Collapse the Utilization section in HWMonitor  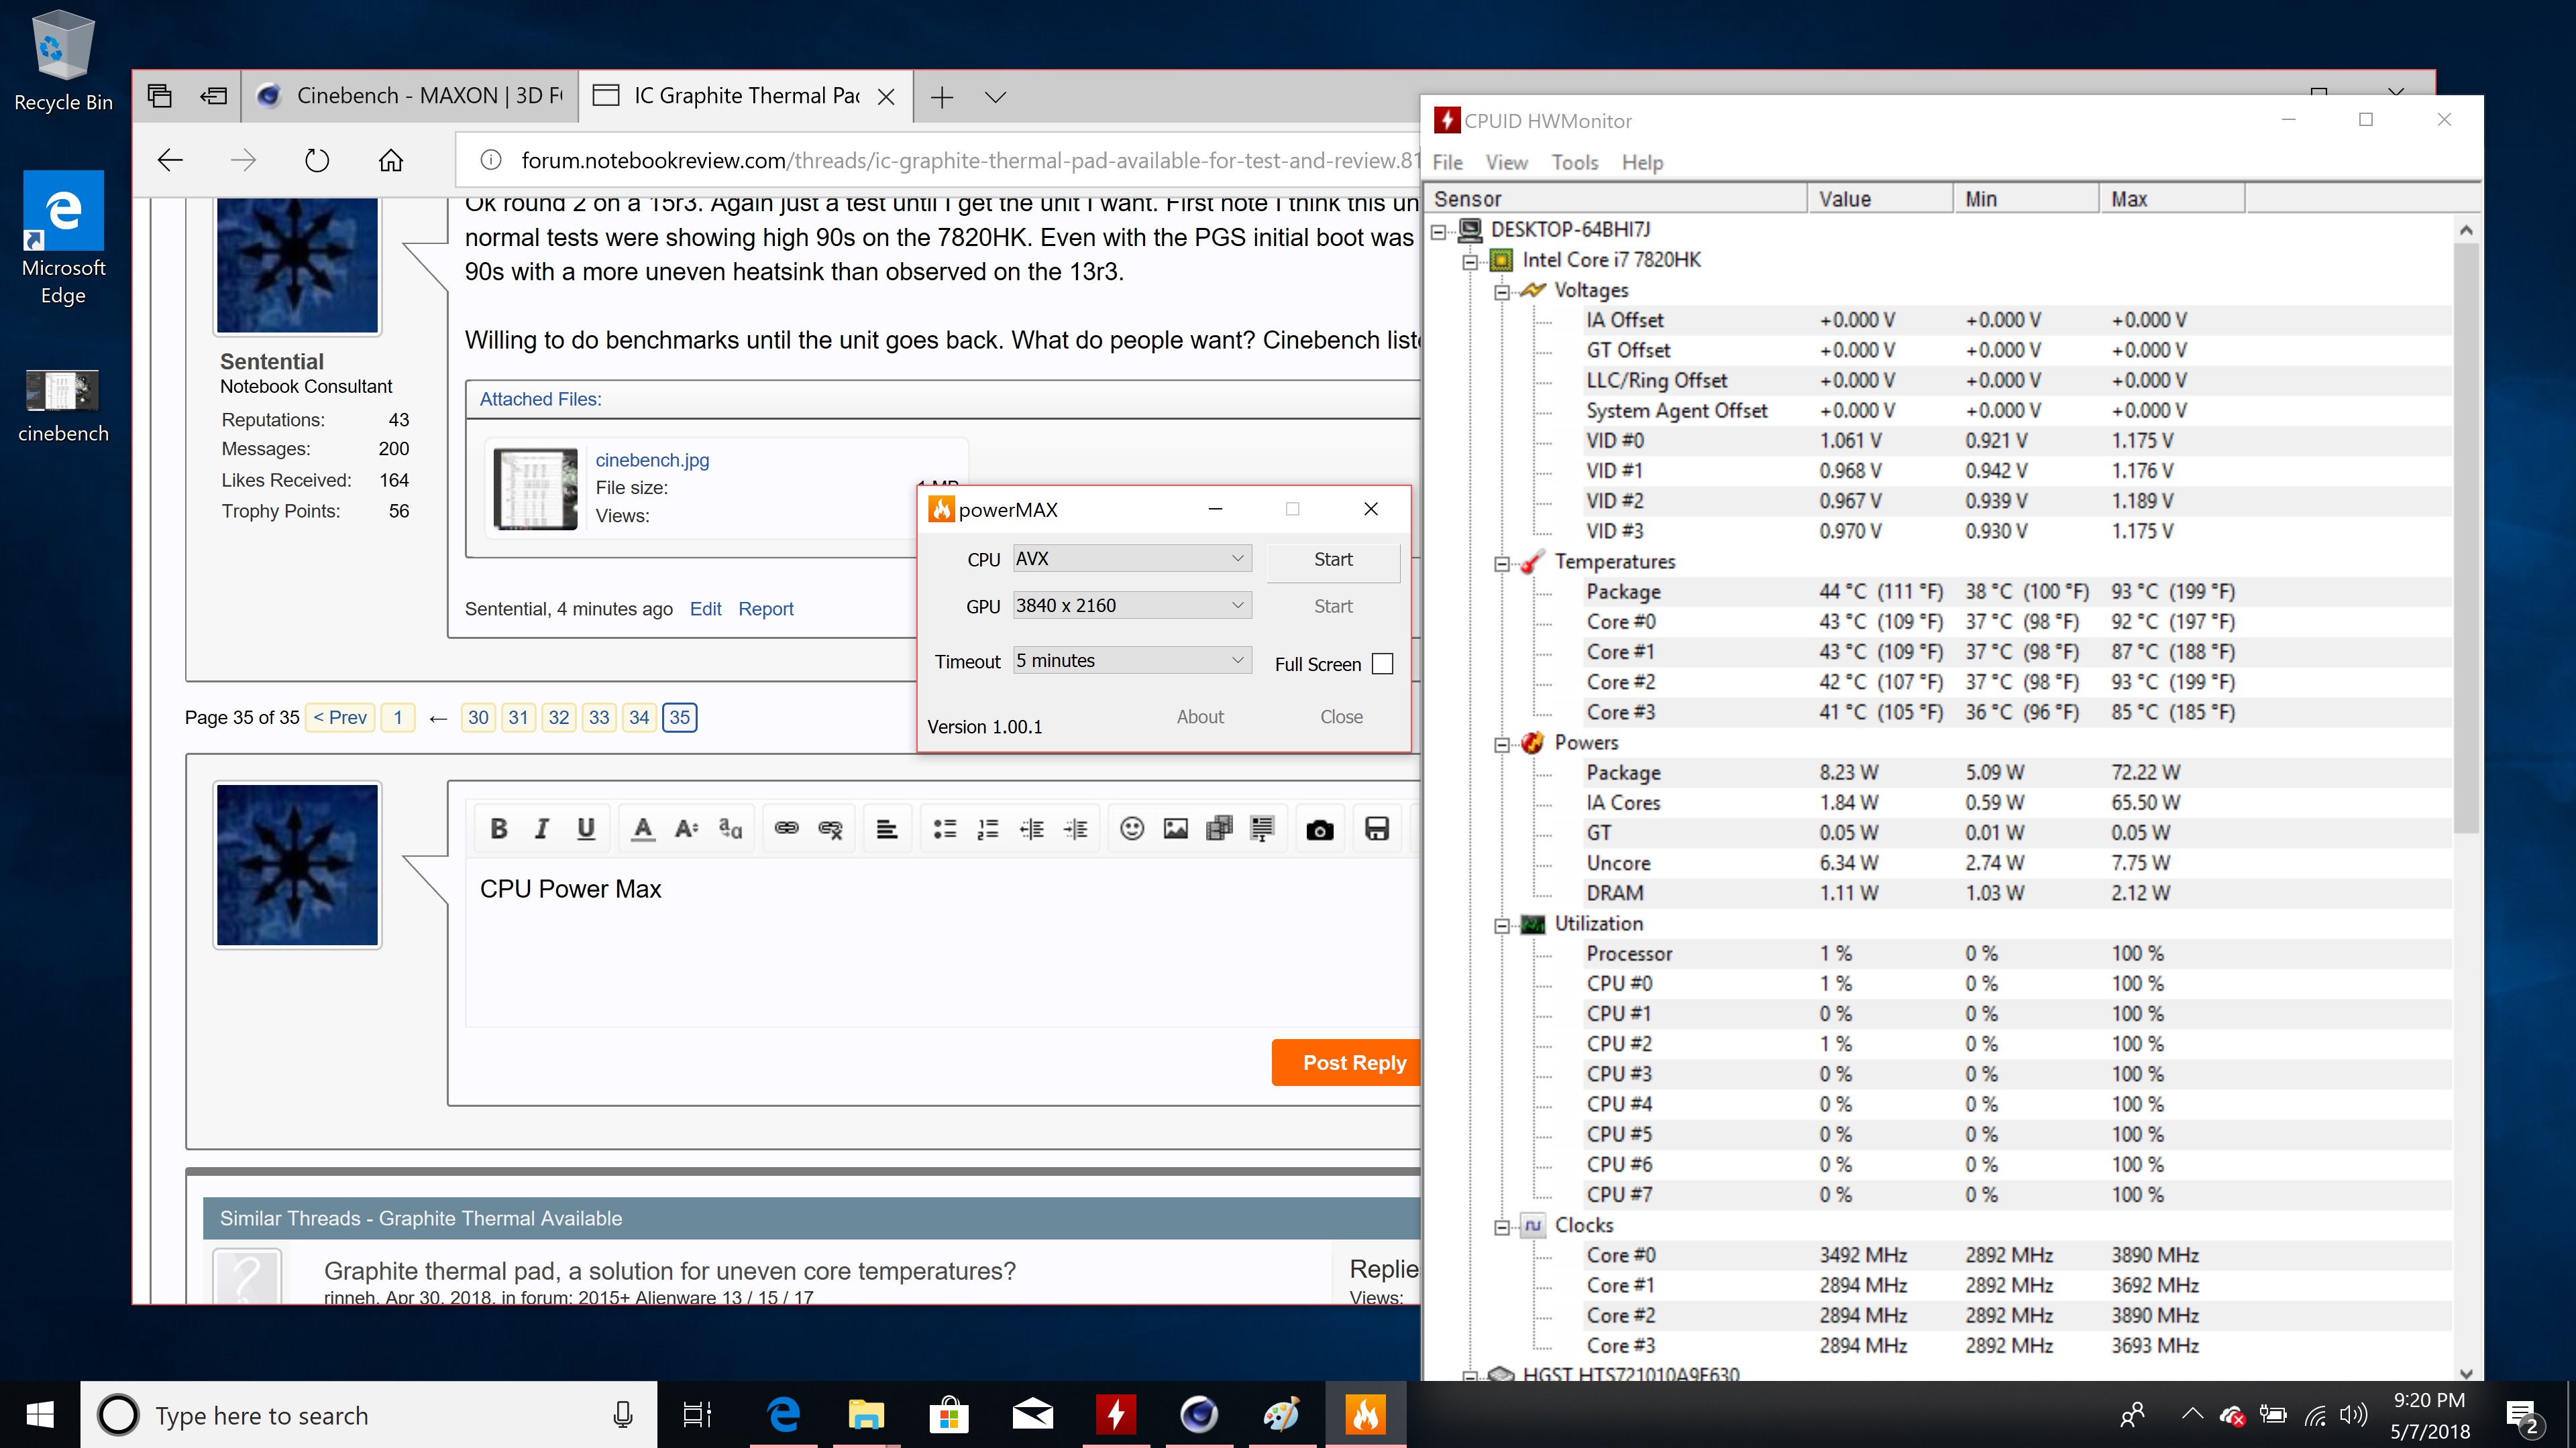pos(1502,925)
